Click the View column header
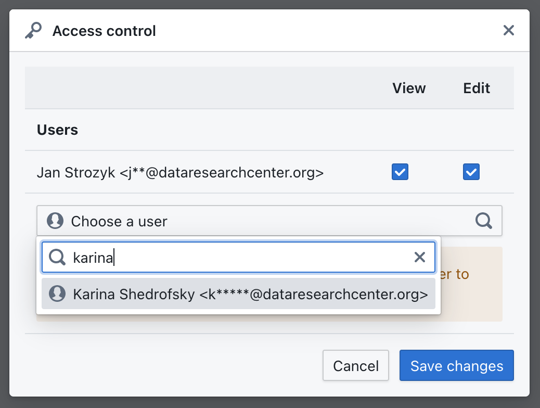 tap(409, 88)
